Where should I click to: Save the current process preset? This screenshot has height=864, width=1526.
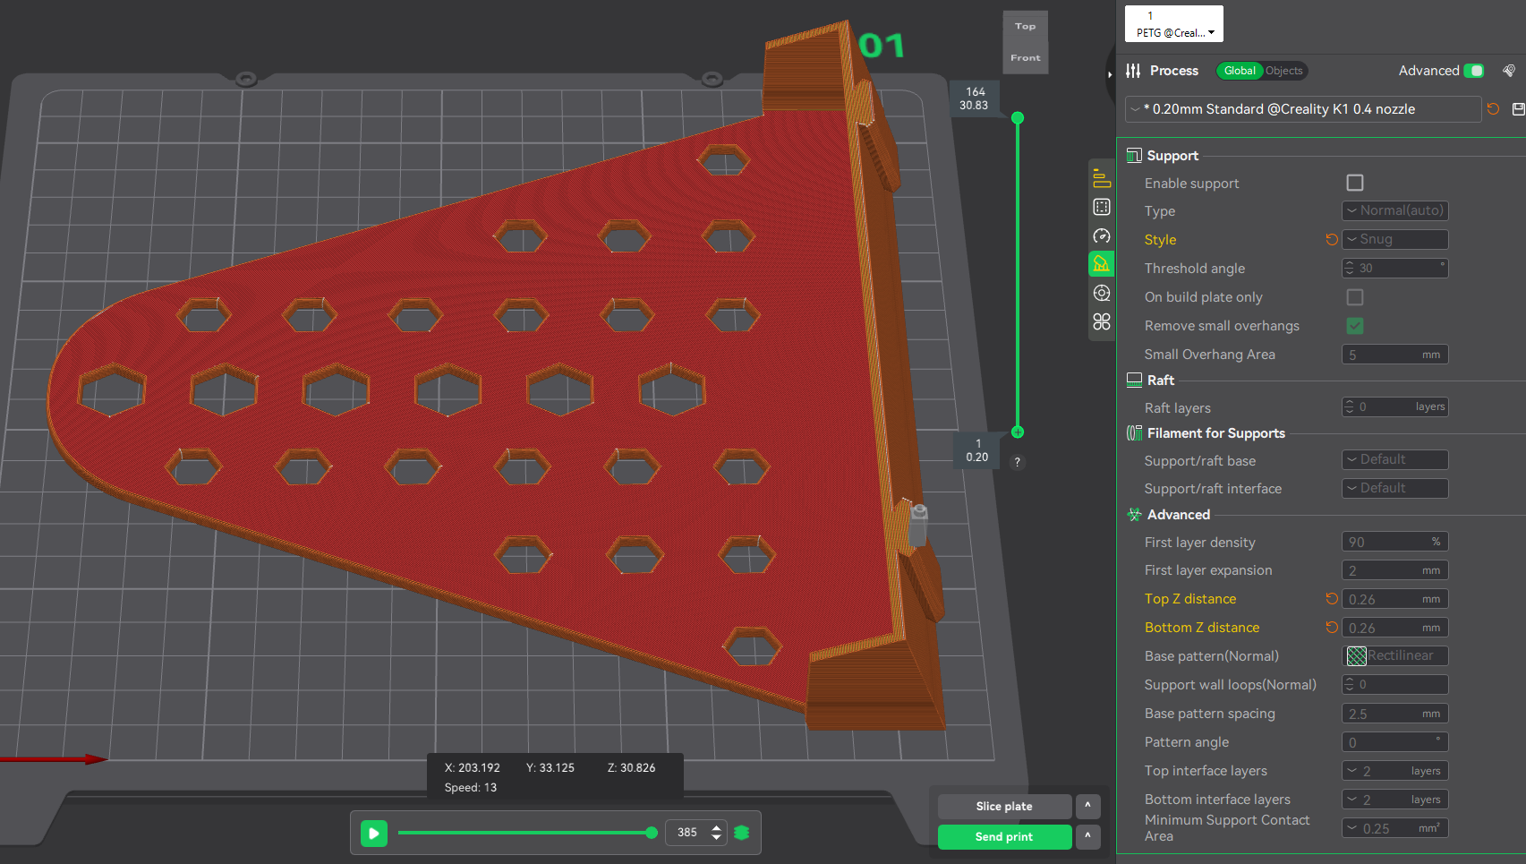pos(1518,109)
